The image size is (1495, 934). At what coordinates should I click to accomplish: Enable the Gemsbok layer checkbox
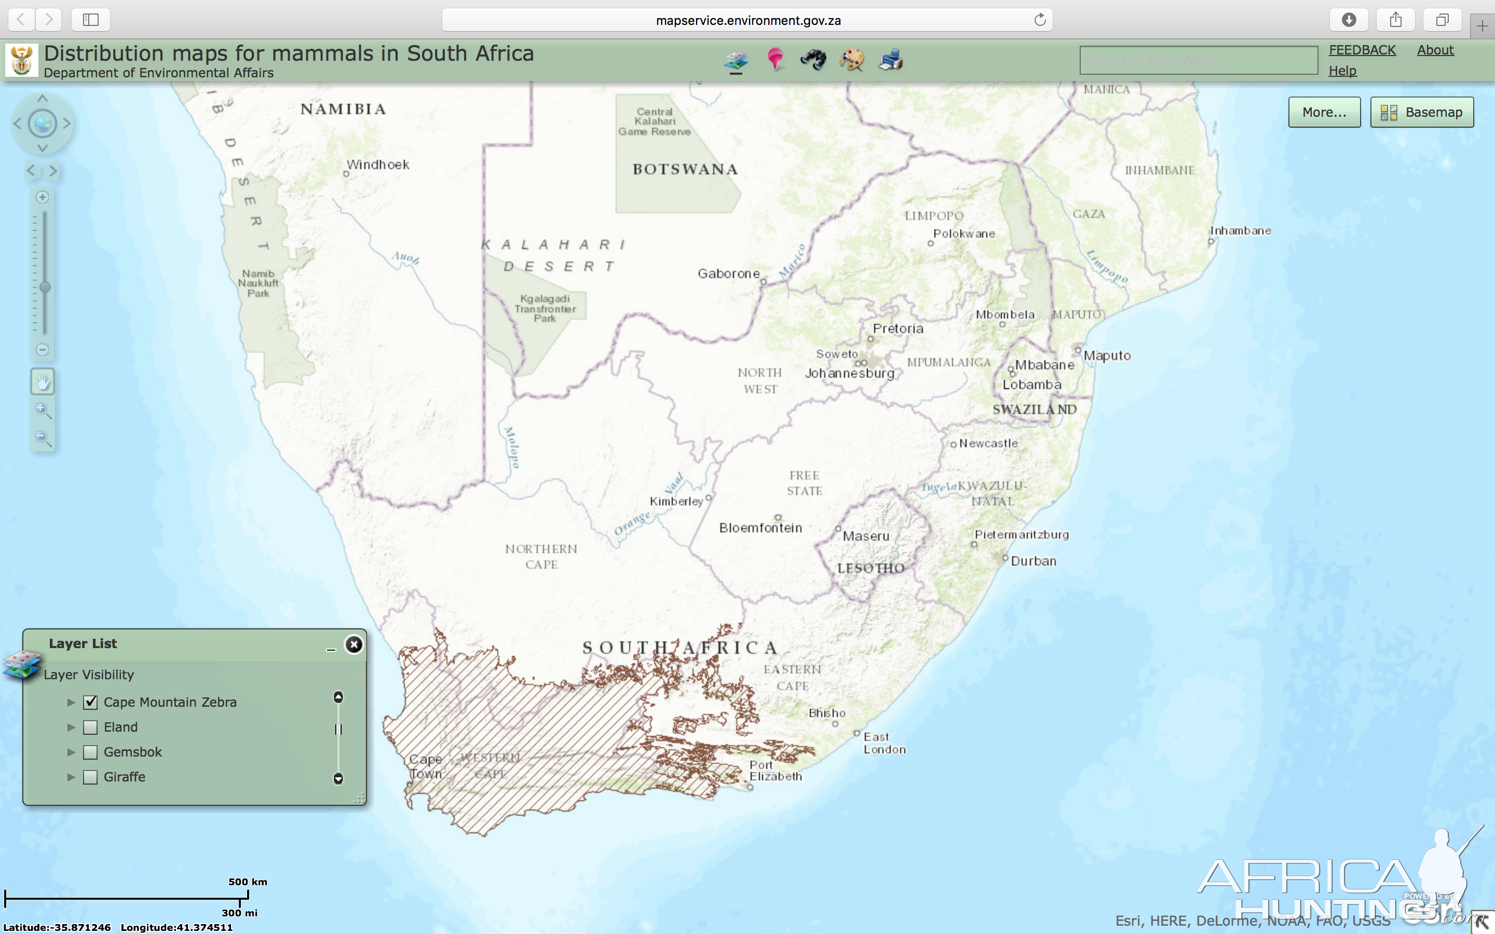point(89,751)
